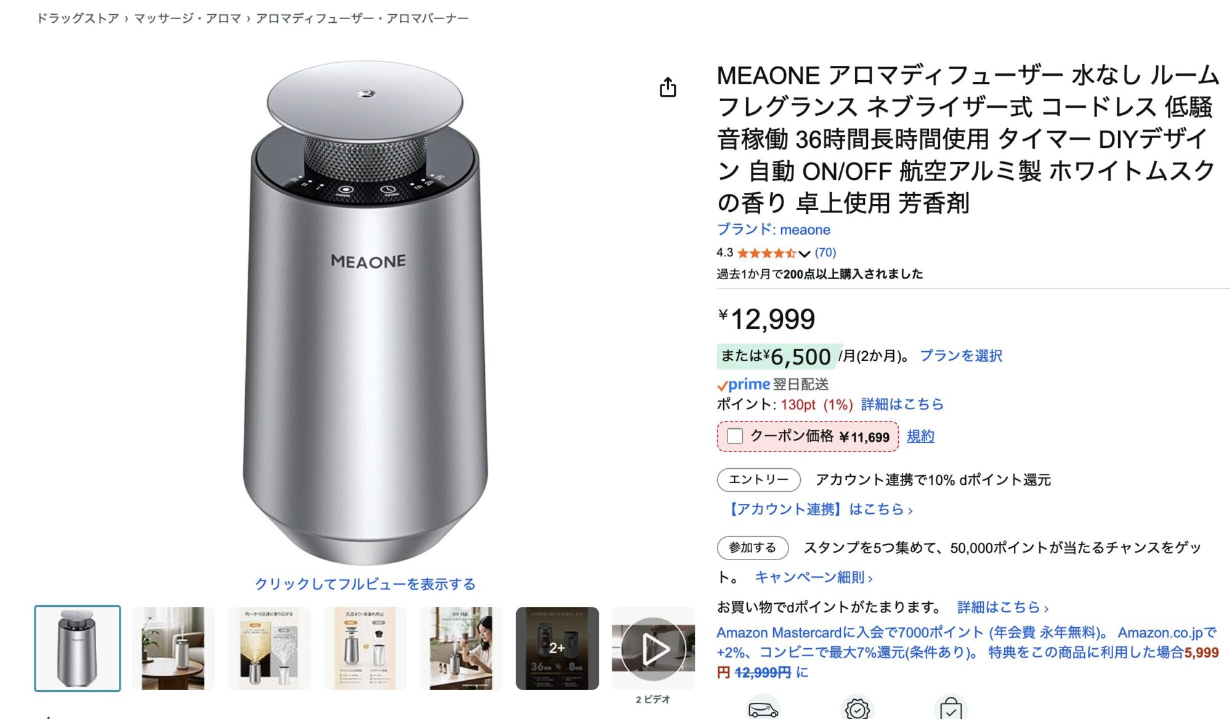The width and height of the screenshot is (1232, 719).
Task: Click the エントリー button
Action: pos(758,479)
